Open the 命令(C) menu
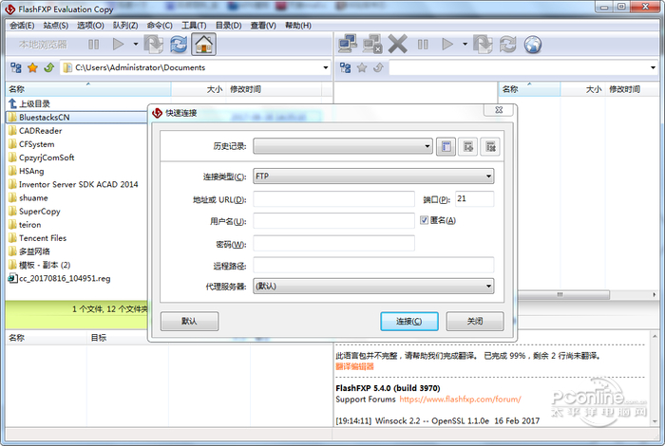Screen dimensions: 665x446 (x=160, y=26)
